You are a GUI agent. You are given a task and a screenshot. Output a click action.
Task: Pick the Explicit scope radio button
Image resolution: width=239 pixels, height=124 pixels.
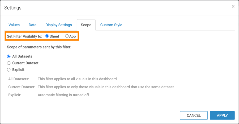pyautogui.click(x=9, y=70)
